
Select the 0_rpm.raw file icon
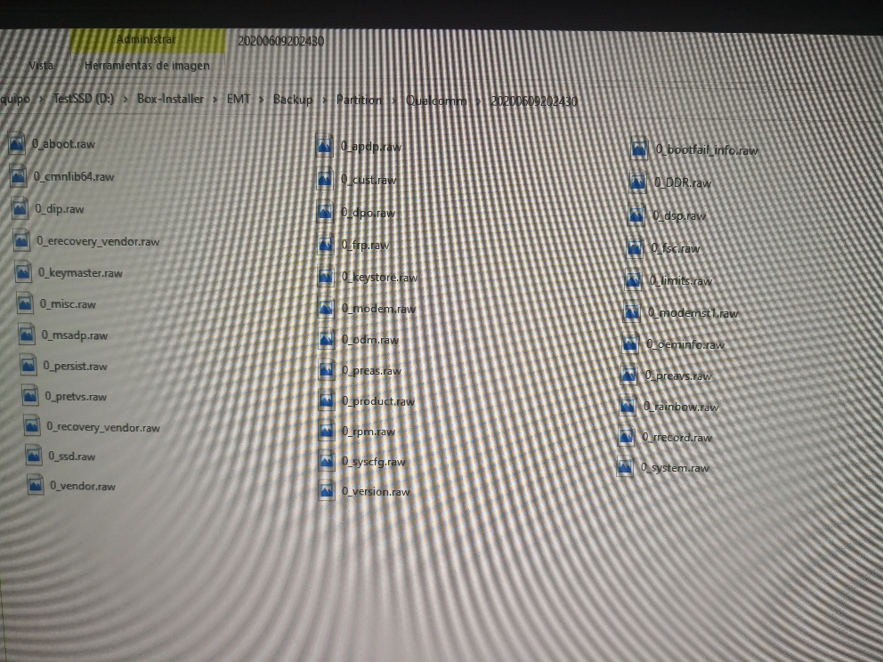pos(326,432)
